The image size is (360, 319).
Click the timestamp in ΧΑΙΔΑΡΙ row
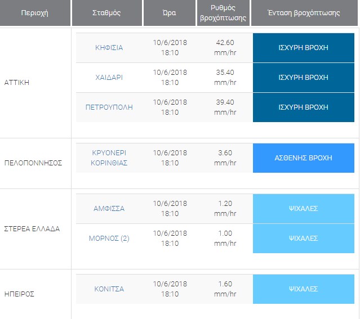[x=170, y=78]
